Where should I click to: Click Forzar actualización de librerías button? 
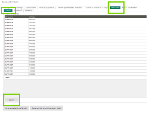[16, 108]
